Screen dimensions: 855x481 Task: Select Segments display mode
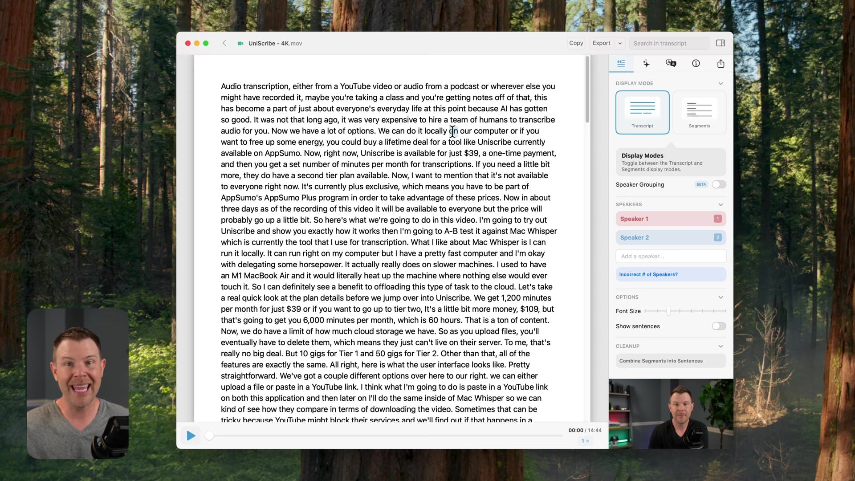pos(699,112)
